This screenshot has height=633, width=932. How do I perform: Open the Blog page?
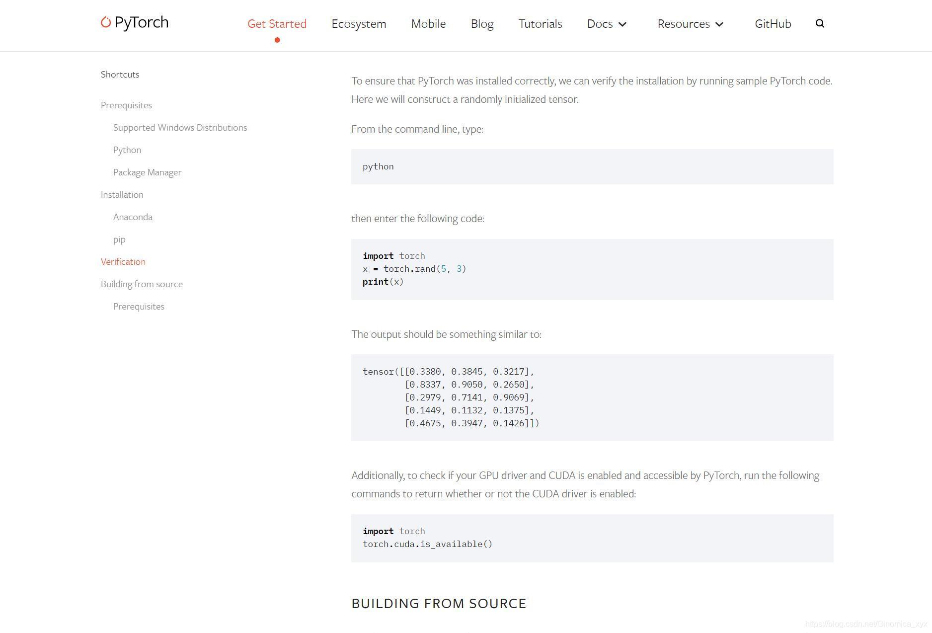[x=482, y=24]
